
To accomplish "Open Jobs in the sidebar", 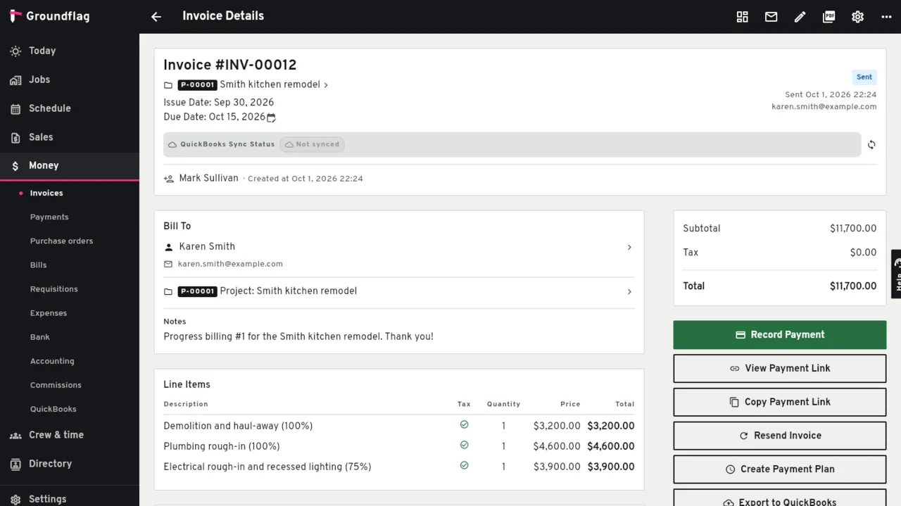I will click(x=70, y=80).
